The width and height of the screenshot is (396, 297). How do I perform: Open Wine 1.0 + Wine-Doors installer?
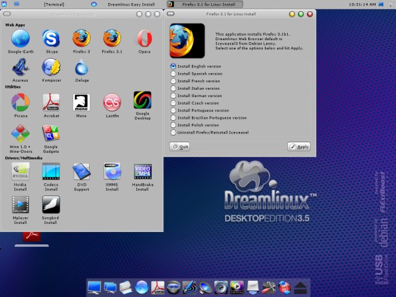click(x=20, y=134)
